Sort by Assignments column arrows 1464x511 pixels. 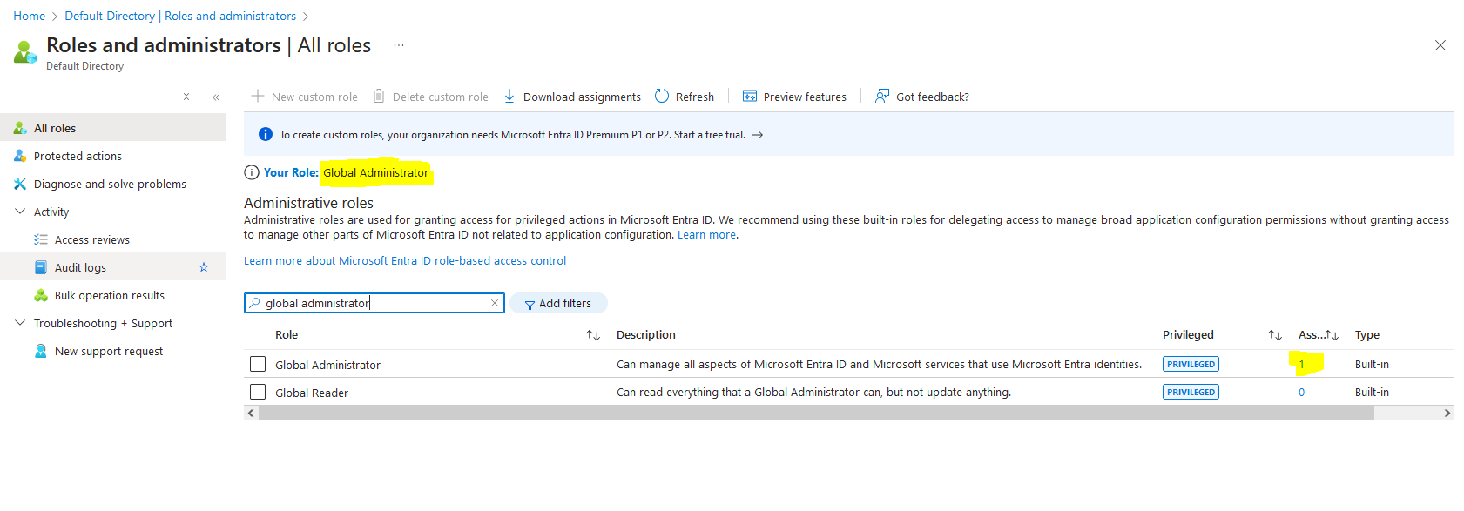click(x=1332, y=335)
